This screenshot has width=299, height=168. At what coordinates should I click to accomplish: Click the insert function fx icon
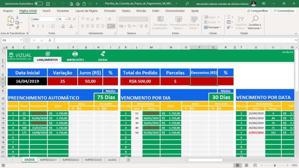(x=50, y=40)
